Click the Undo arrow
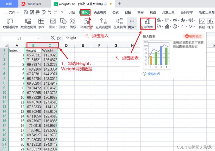 [50, 12]
